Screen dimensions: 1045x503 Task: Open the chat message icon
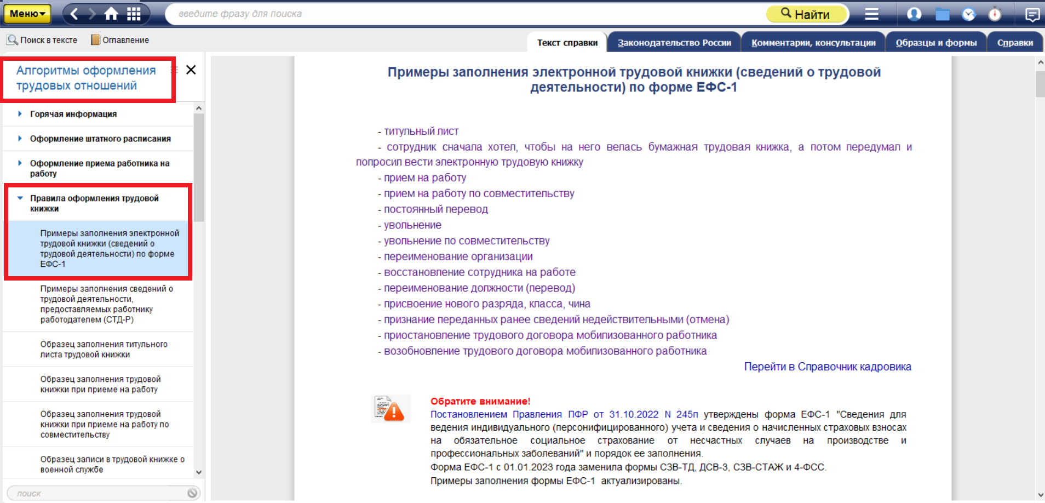1032,14
